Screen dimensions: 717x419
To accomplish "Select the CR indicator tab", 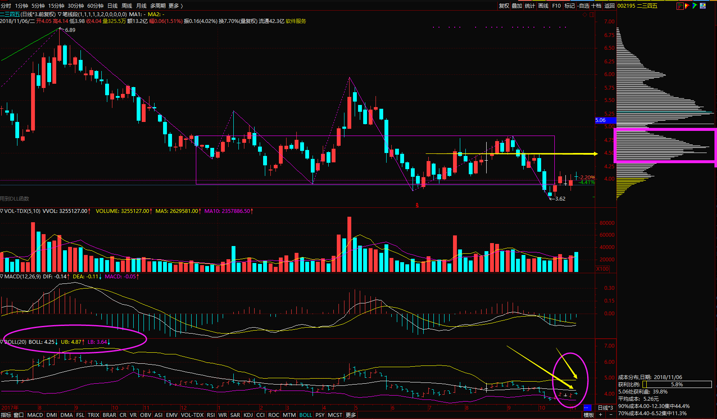I will (123, 415).
